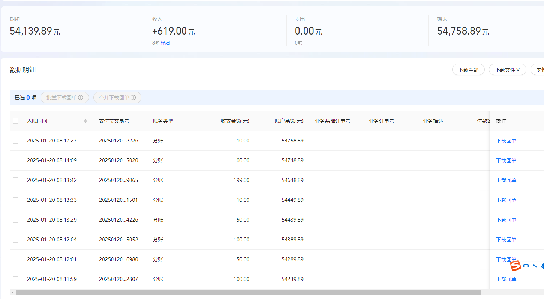This screenshot has width=544, height=299.
Task: Click the 期初 balance 54,139.89元
Action: pyautogui.click(x=35, y=31)
